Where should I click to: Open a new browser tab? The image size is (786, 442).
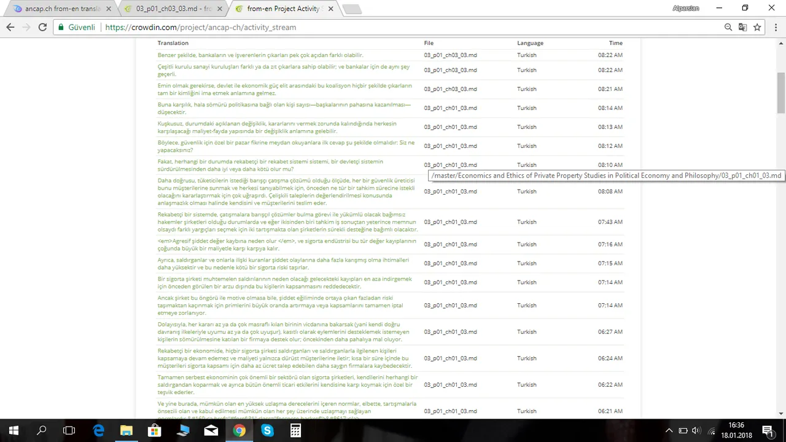pyautogui.click(x=352, y=9)
